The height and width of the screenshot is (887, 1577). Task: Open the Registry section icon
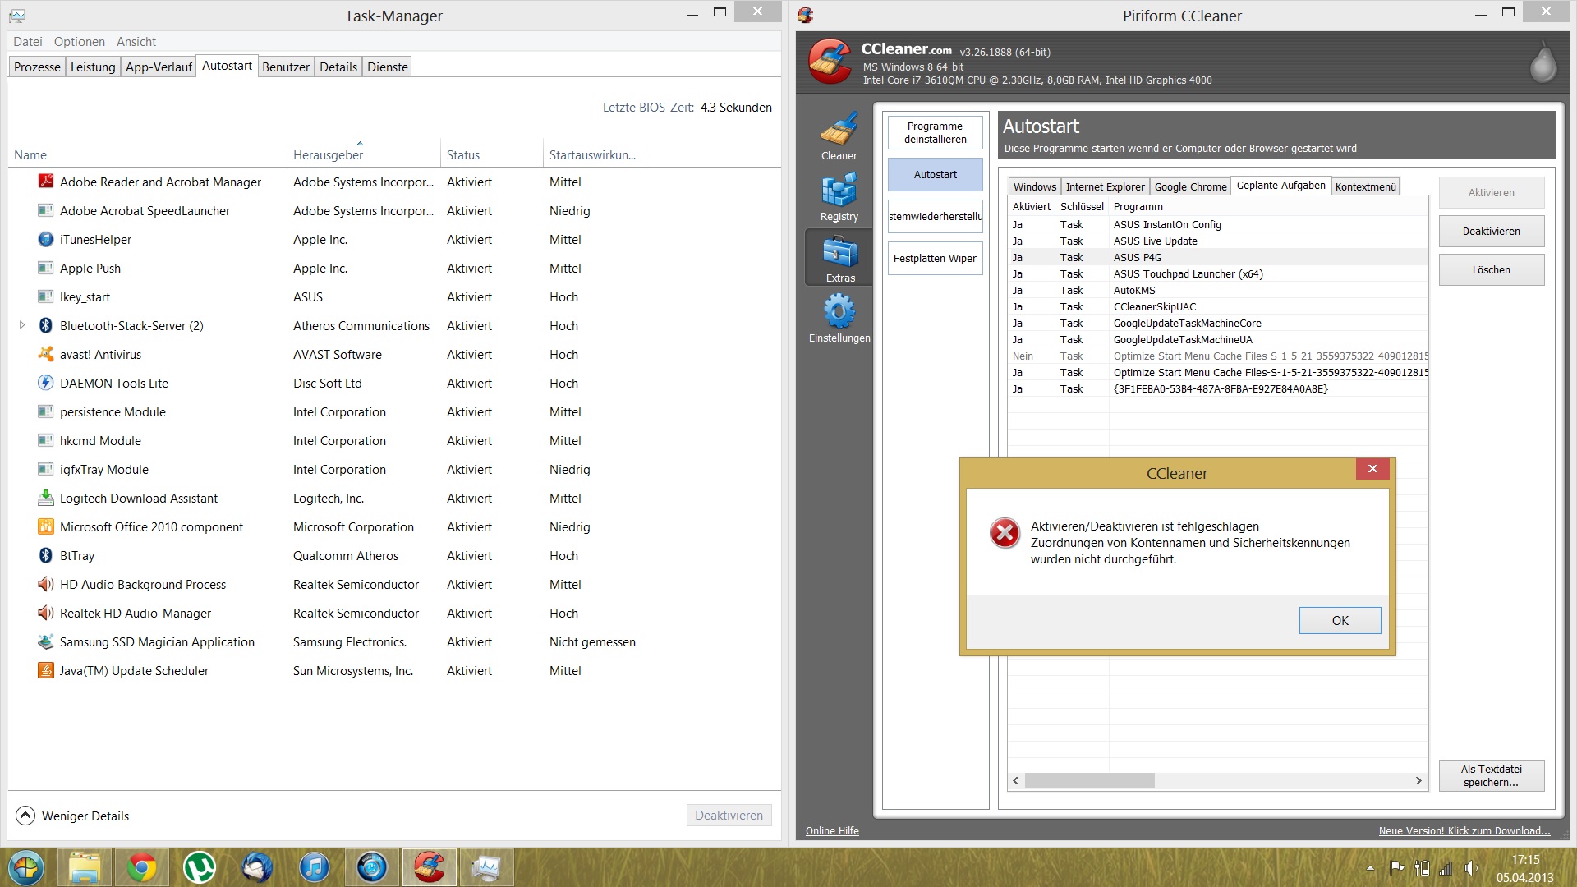click(839, 197)
